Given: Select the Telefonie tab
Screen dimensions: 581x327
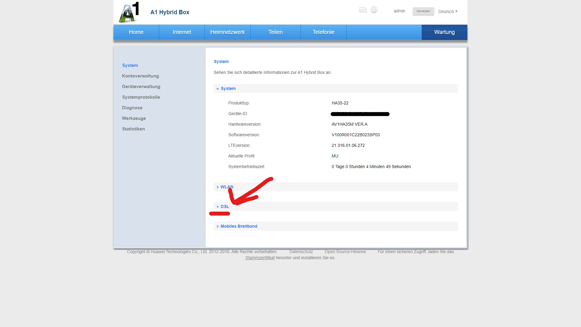Looking at the screenshot, I should tap(323, 32).
